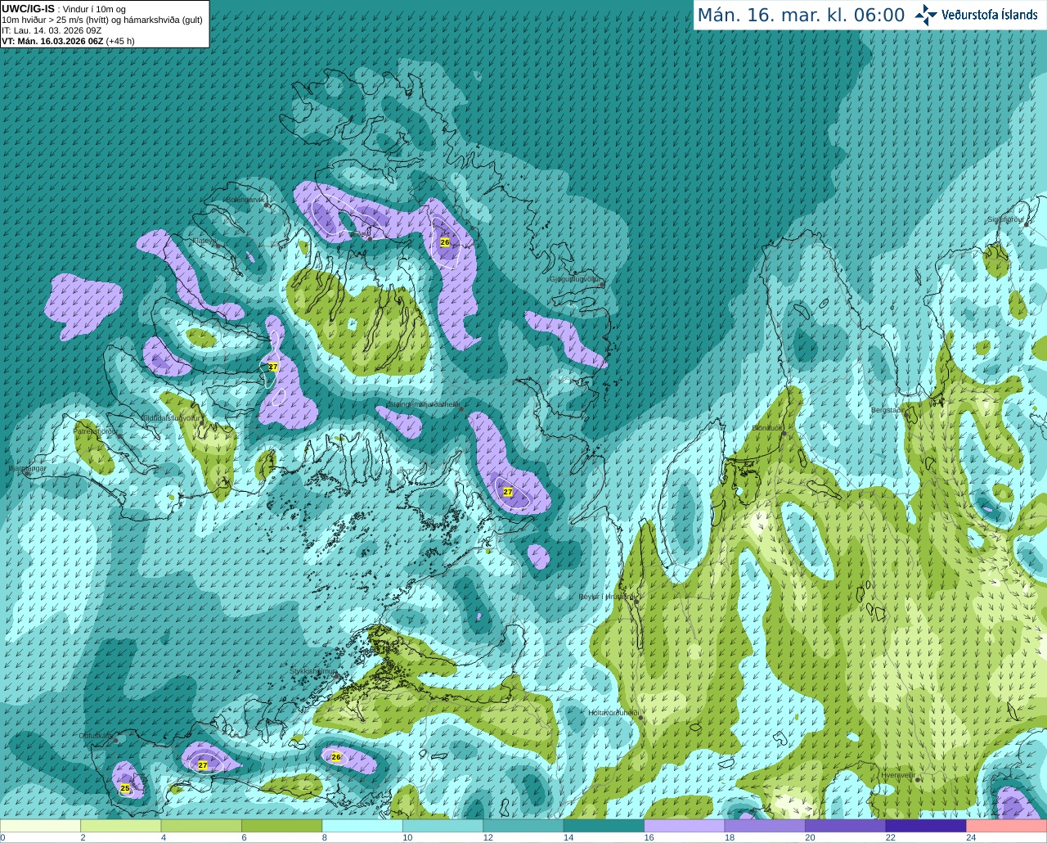Click the Stykkishólmur station label

tap(314, 671)
